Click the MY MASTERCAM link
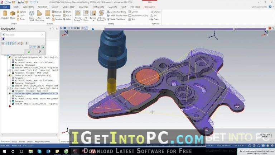275x155 pixels. click(259, 7)
